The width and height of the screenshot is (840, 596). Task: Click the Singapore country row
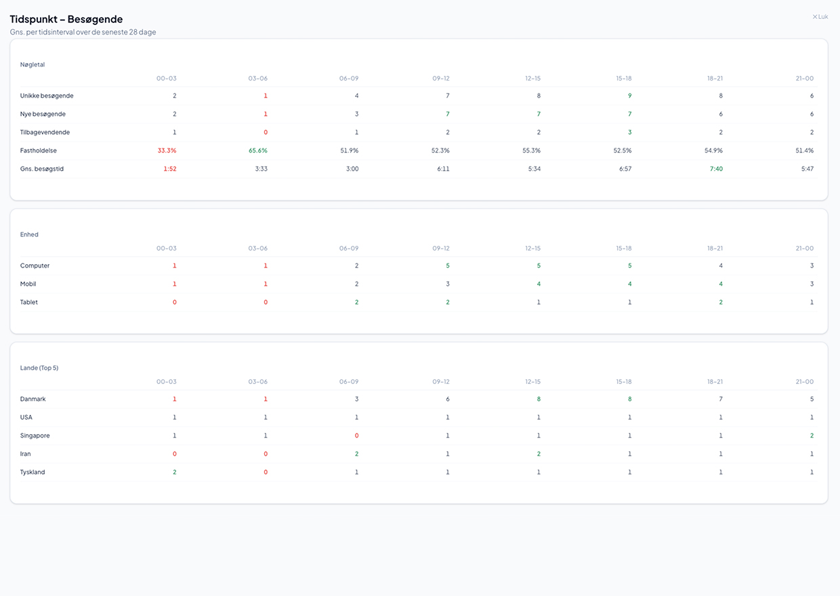point(35,435)
